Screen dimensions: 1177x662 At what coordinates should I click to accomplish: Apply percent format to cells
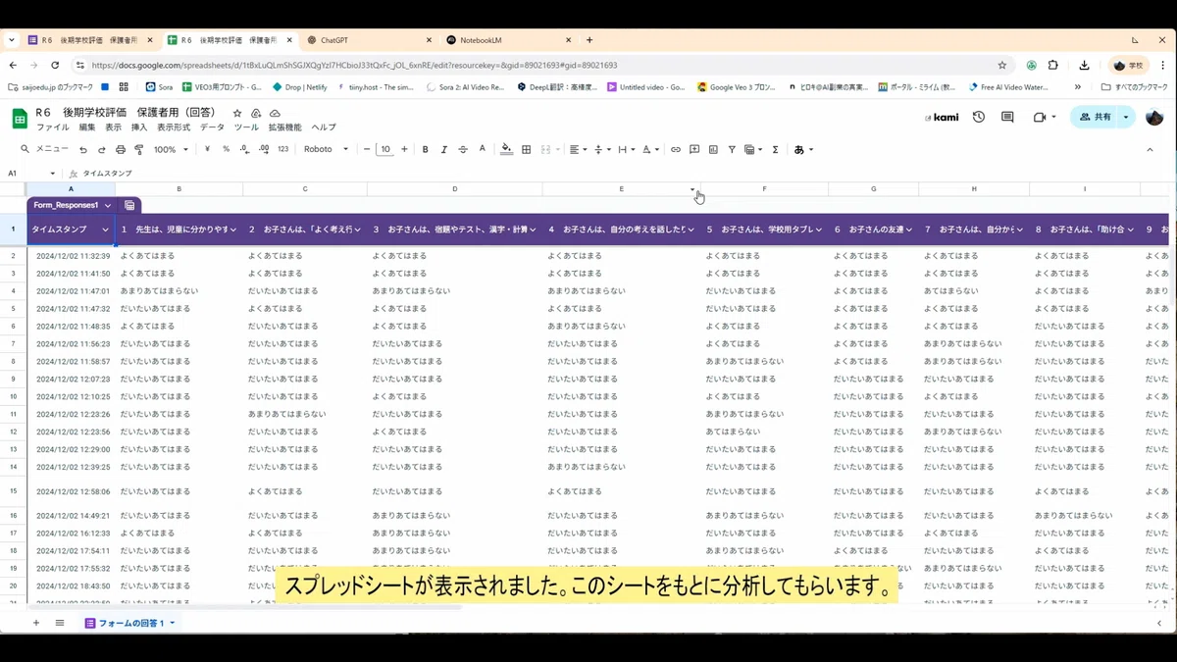[226, 150]
